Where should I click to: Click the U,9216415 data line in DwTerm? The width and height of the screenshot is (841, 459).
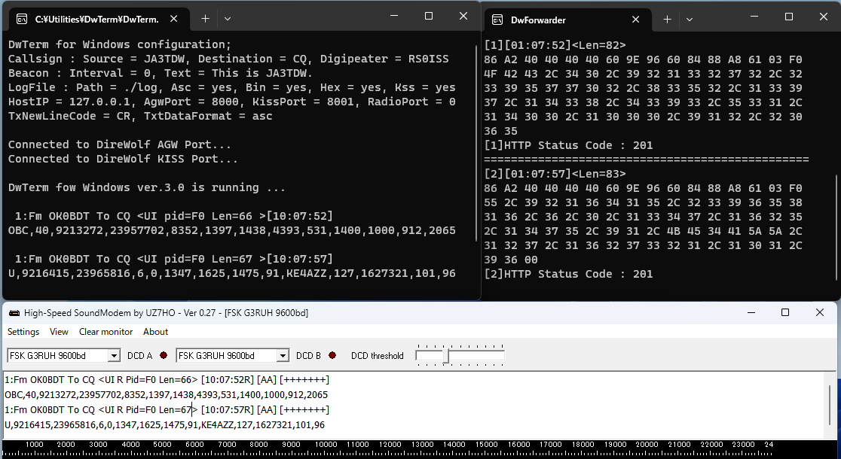pyautogui.click(x=231, y=273)
